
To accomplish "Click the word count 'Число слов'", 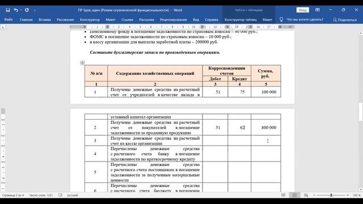I will tap(41, 195).
